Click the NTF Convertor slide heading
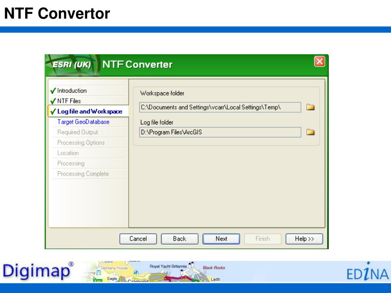The image size is (391, 293). tap(57, 13)
